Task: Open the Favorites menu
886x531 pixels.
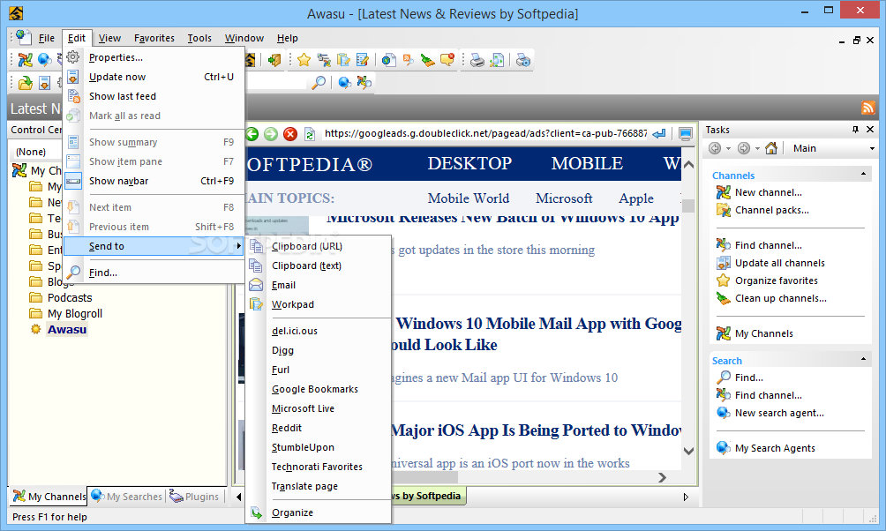Action: [154, 38]
